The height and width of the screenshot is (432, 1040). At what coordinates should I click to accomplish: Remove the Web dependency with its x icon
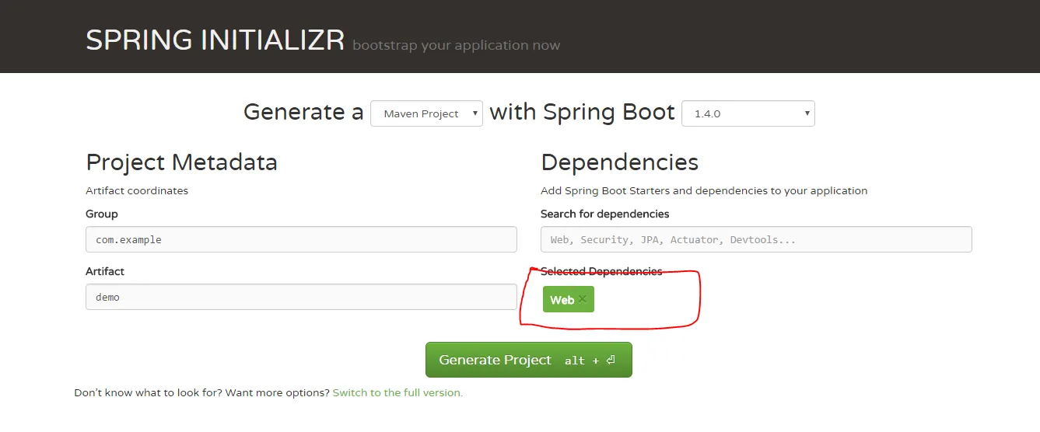click(583, 299)
